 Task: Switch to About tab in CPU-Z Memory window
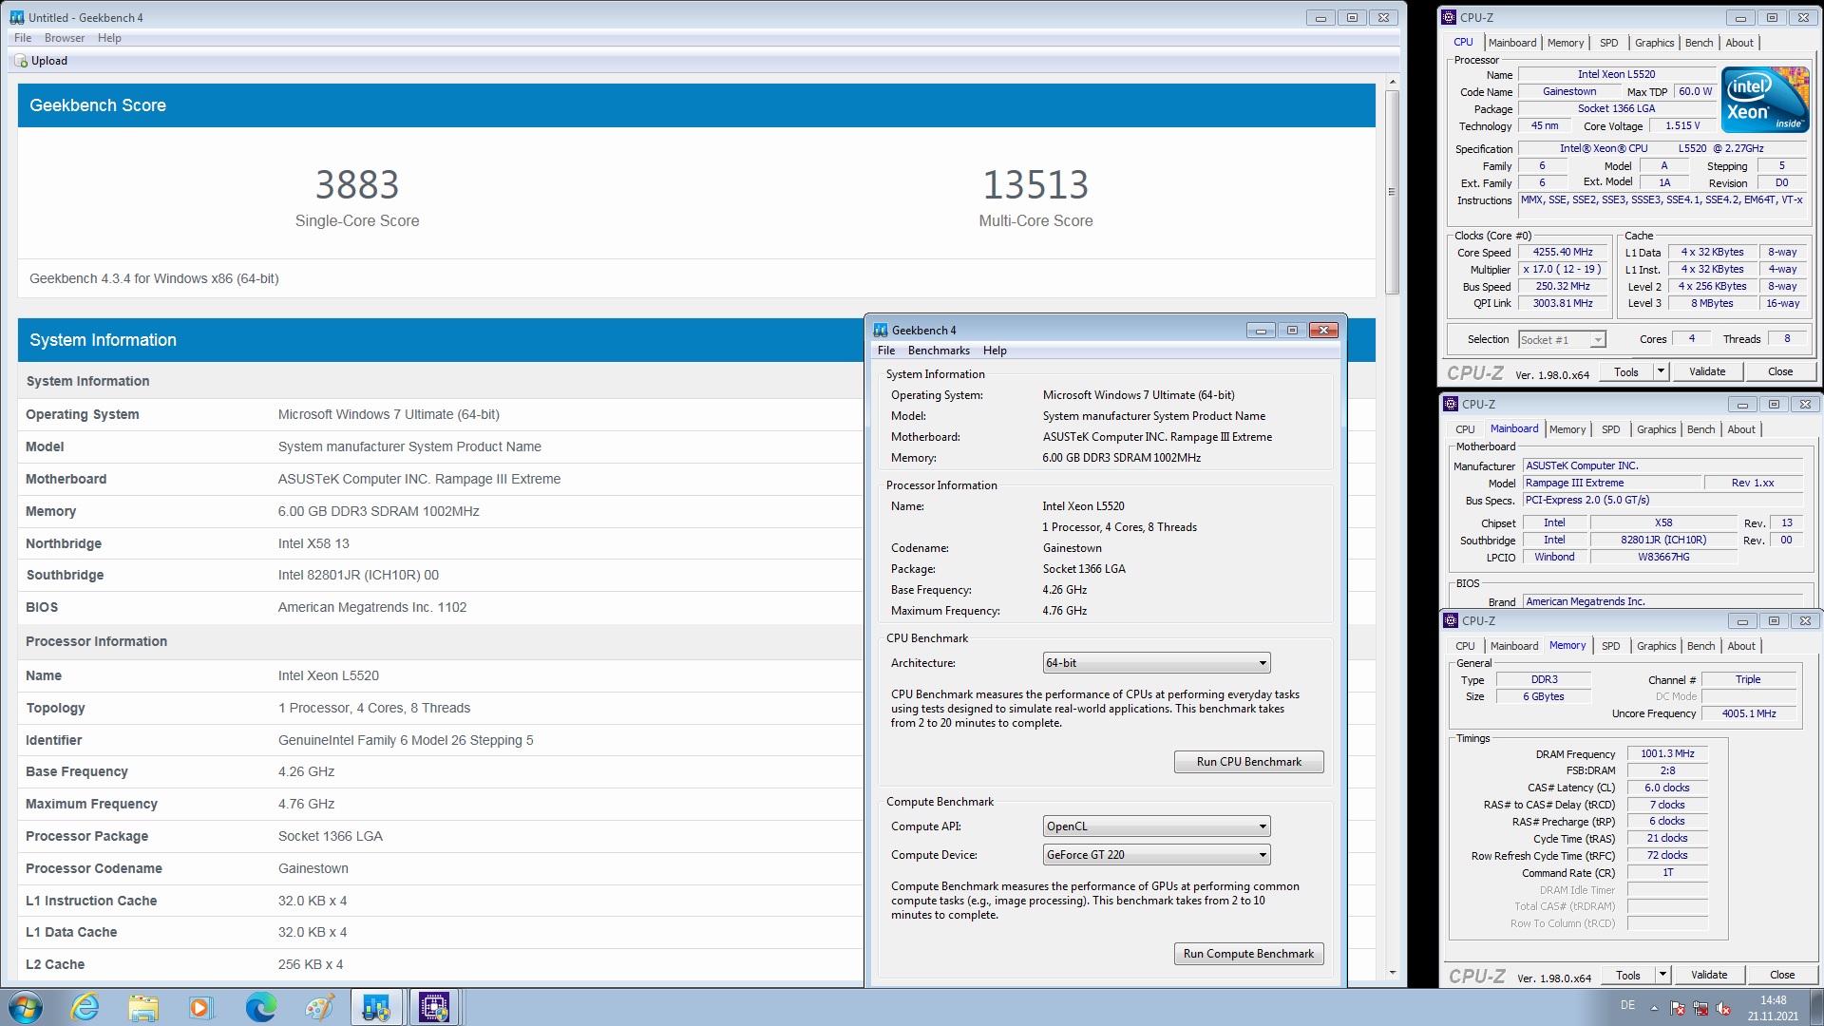(x=1741, y=646)
